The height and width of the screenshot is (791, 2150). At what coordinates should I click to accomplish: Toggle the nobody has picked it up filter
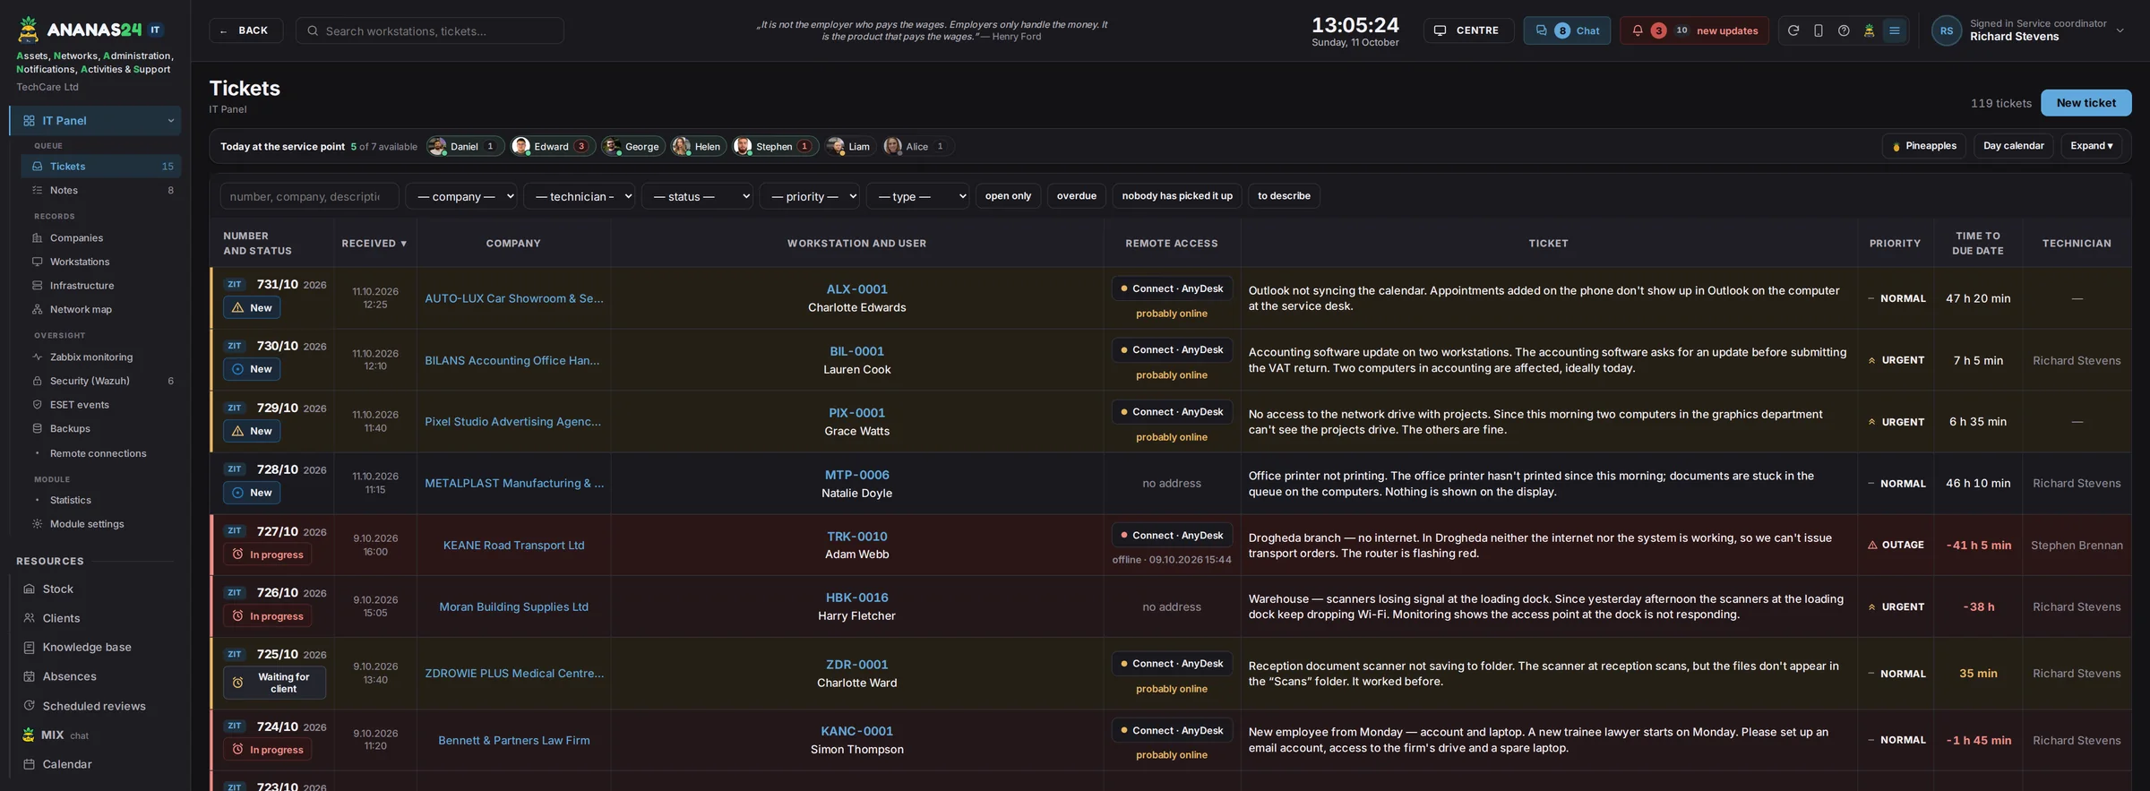[x=1176, y=196]
